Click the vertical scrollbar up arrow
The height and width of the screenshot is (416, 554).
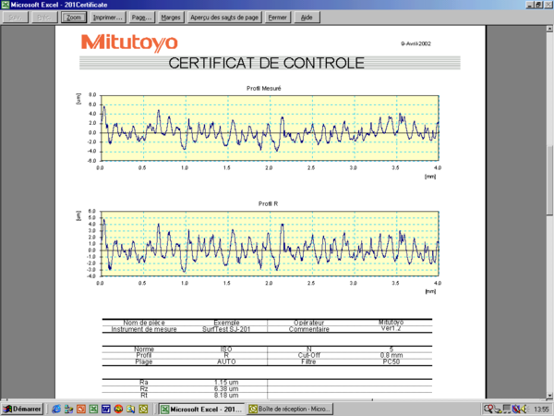tap(549, 31)
